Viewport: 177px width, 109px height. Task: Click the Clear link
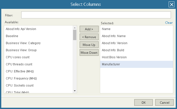click(x=169, y=23)
